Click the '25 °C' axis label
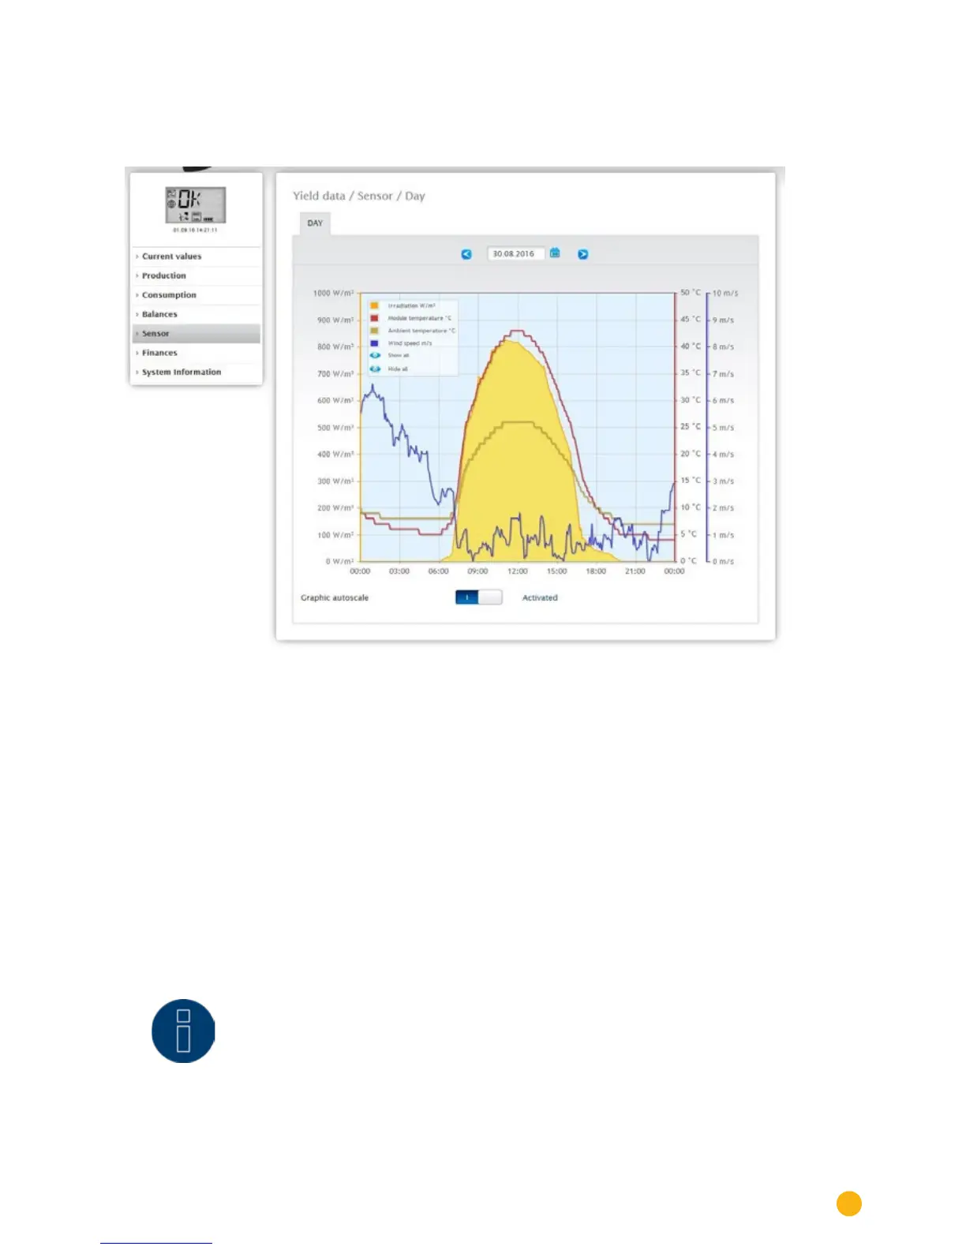This screenshot has width=966, height=1250. tap(691, 427)
